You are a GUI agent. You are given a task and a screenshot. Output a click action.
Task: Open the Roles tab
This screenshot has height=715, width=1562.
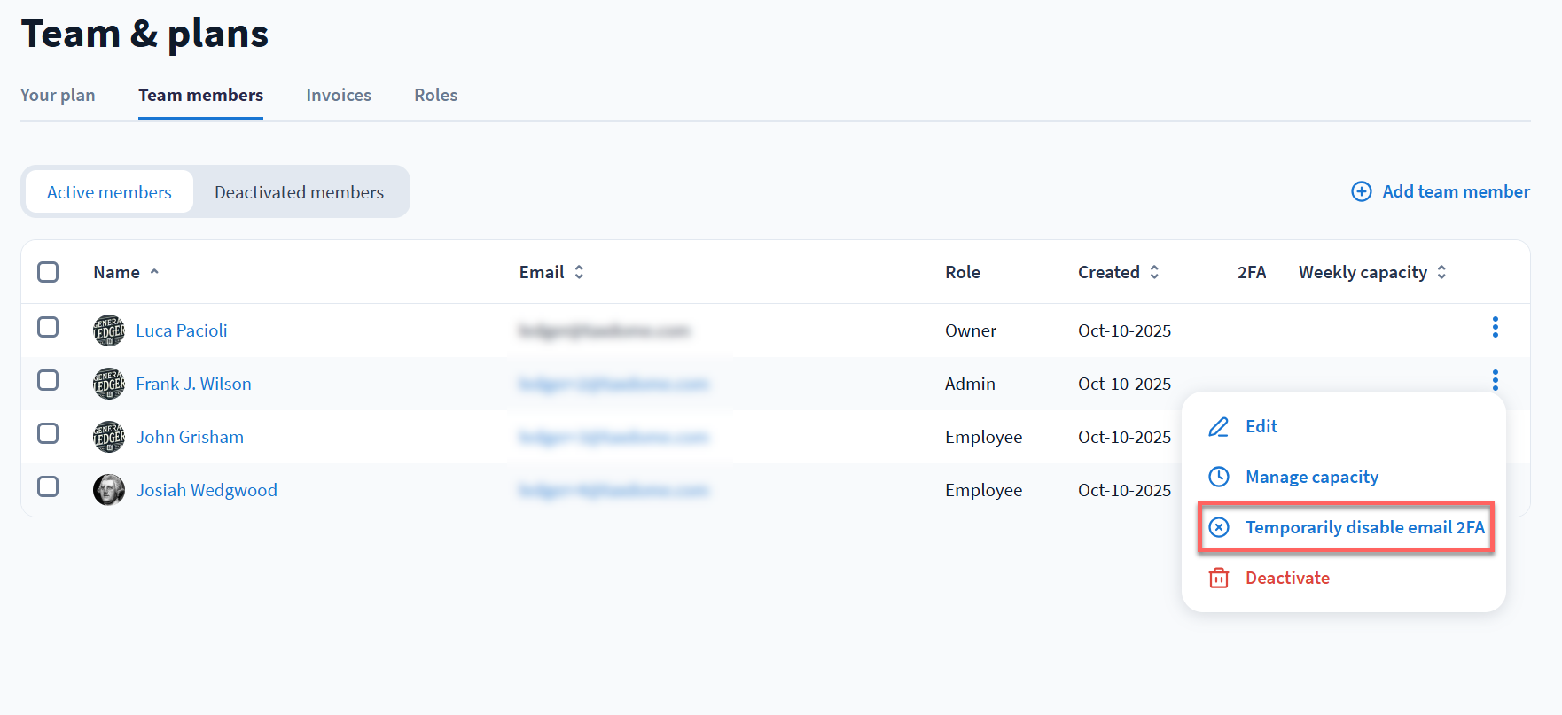click(x=435, y=95)
